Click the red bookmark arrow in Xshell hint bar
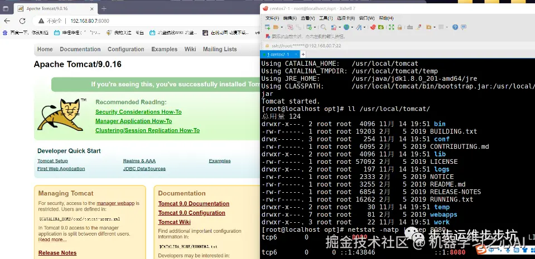 coord(268,36)
